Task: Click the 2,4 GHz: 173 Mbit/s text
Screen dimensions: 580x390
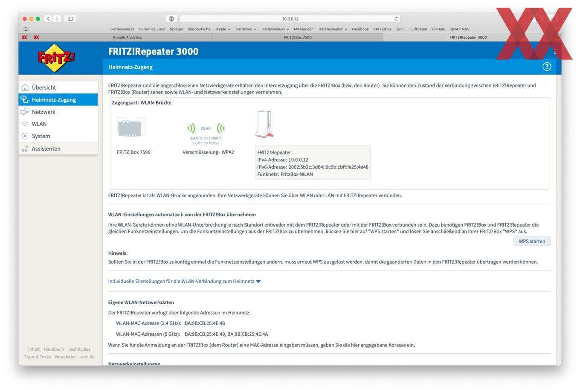Action: click(x=206, y=138)
